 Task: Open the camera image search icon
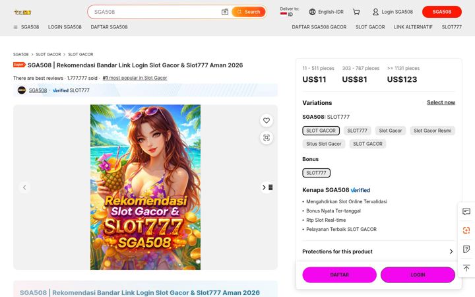225,12
